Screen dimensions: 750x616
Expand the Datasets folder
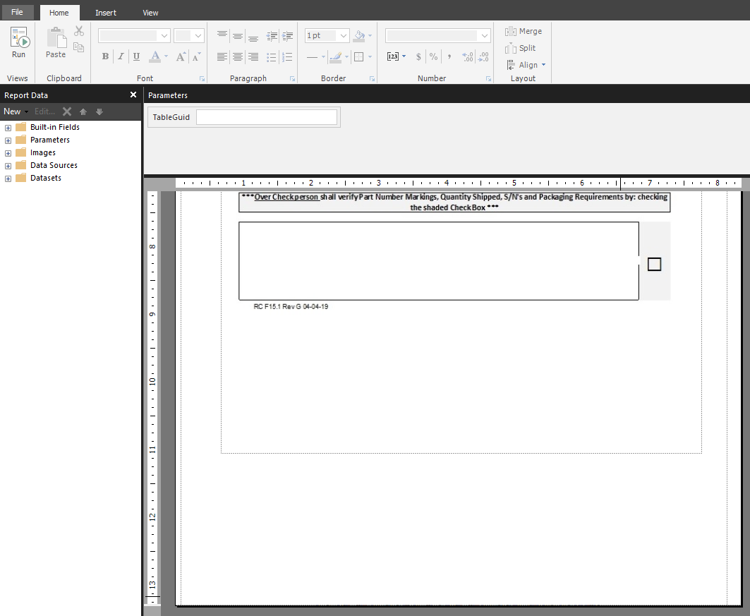8,179
